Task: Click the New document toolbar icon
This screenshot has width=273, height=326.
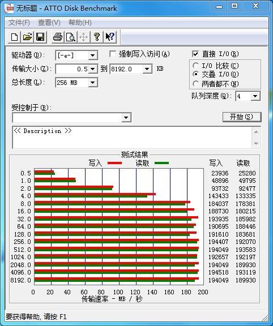Action: [15, 37]
